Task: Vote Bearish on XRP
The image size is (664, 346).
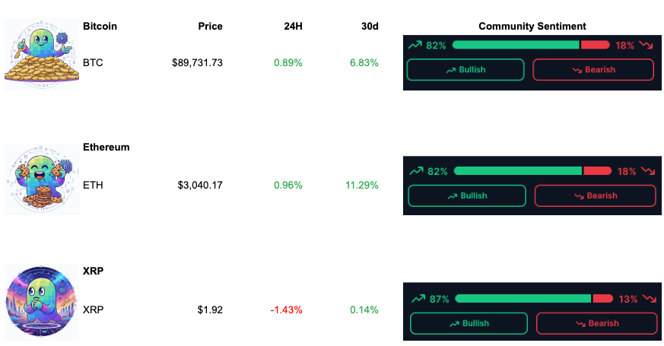Action: (596, 323)
